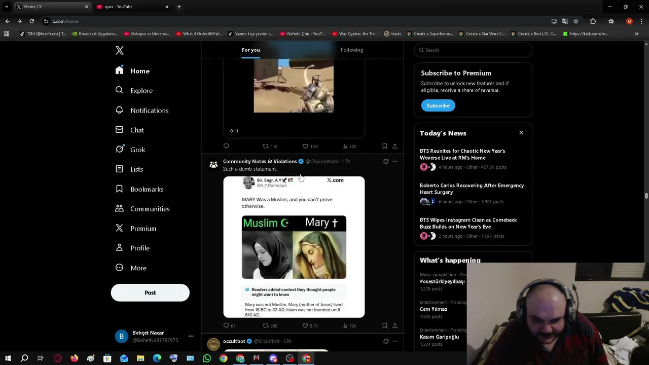The height and width of the screenshot is (365, 649).
Task: Click the X logo in sidebar
Action: click(120, 50)
